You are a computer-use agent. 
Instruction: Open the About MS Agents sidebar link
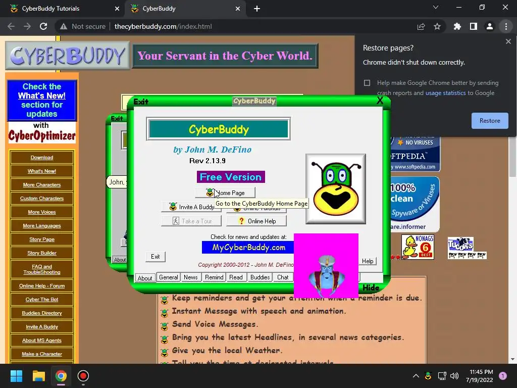tap(42, 340)
